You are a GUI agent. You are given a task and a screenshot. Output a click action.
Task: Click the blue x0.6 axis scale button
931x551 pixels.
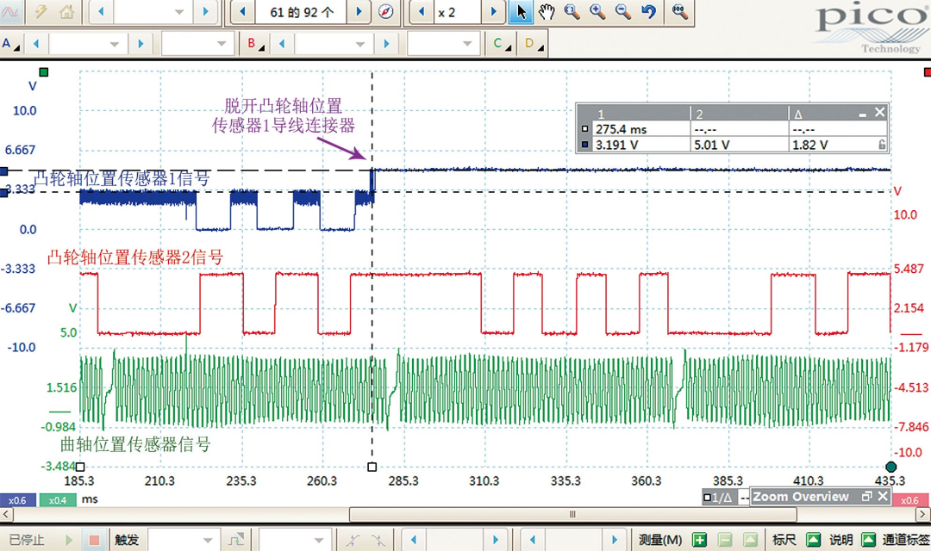tap(18, 500)
